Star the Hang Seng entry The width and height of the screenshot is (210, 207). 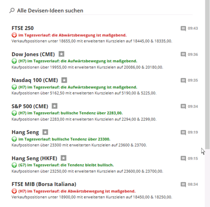point(45,132)
